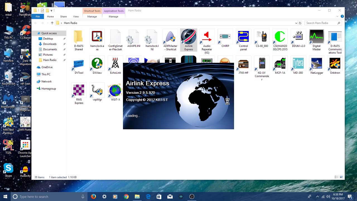The width and height of the screenshot is (357, 201).
Task: Click the taskbar search box
Action: [x=49, y=197]
